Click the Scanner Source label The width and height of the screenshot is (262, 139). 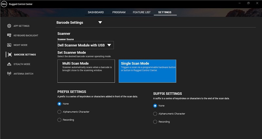click(65, 39)
